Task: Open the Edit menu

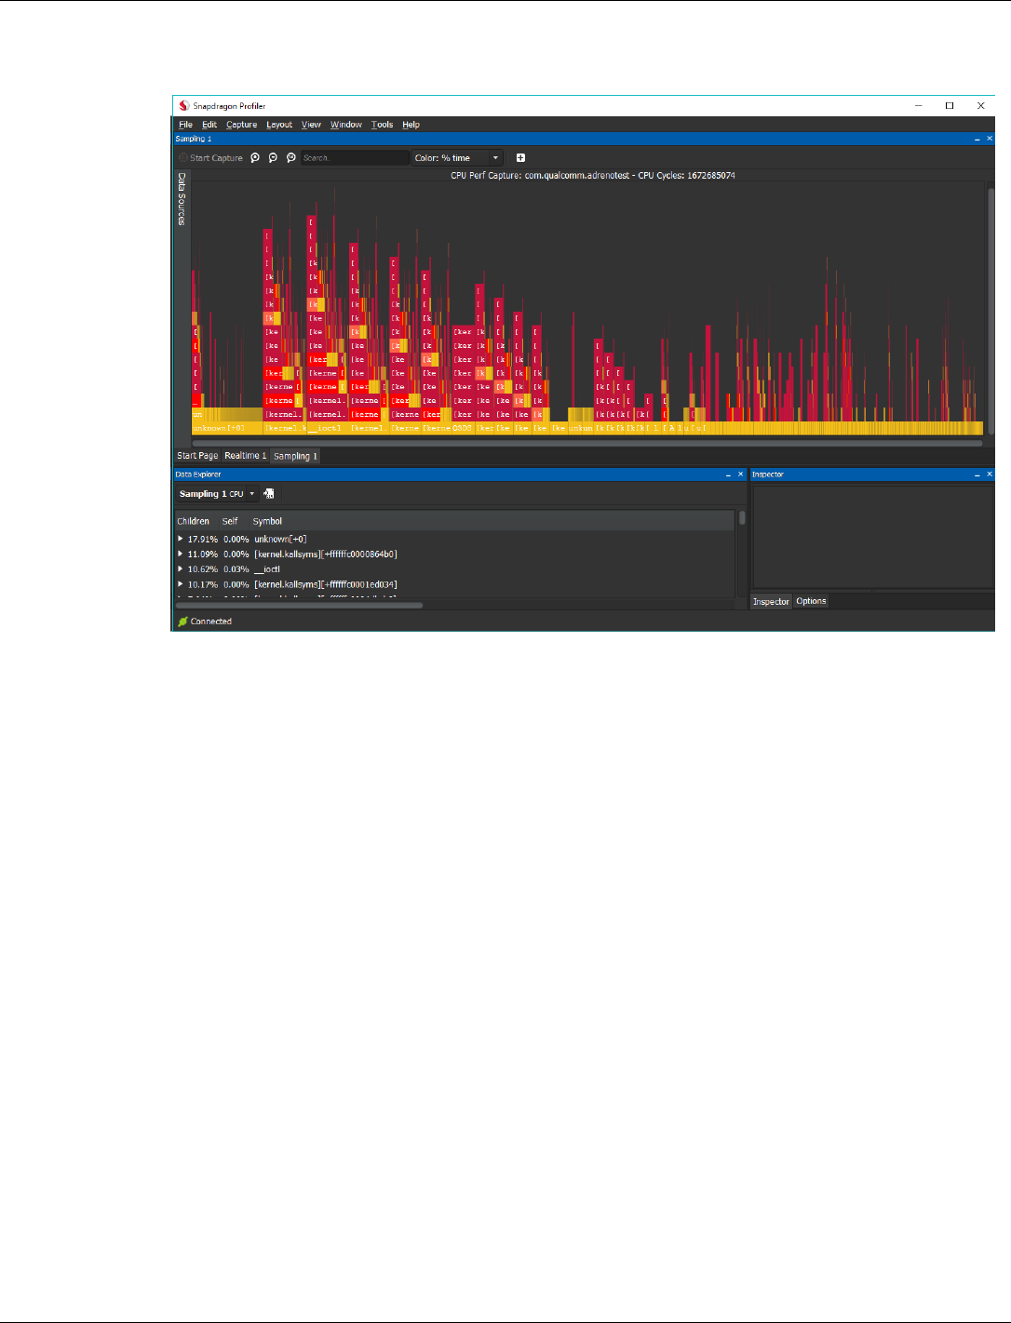Action: pos(209,125)
